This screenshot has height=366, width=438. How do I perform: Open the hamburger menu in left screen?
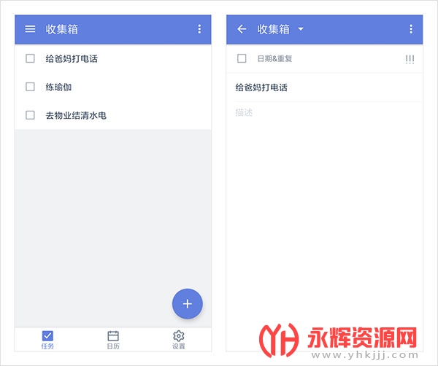coord(30,29)
